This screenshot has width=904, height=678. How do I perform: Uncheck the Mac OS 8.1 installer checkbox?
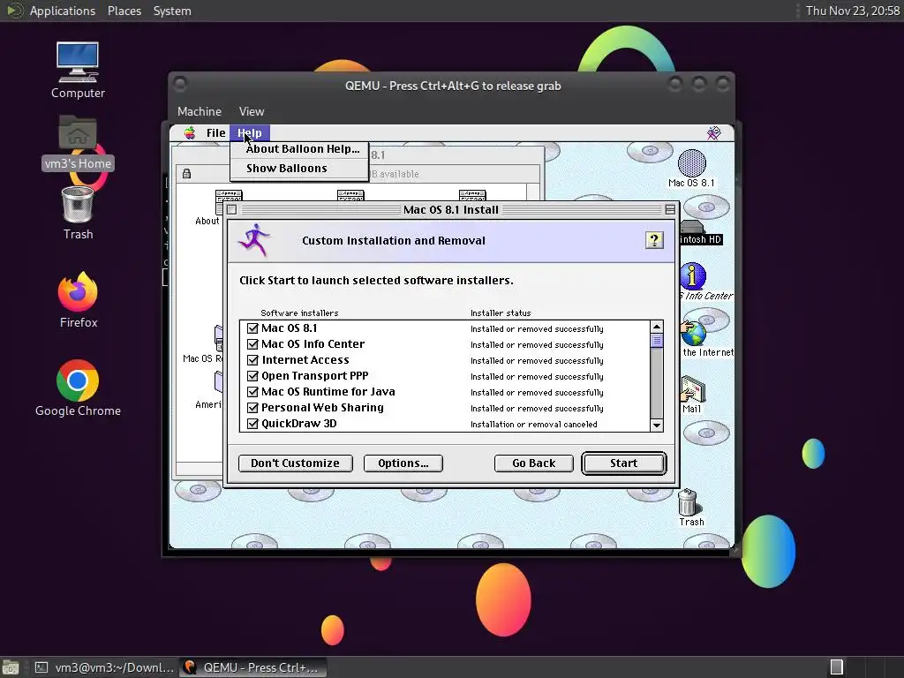click(252, 328)
